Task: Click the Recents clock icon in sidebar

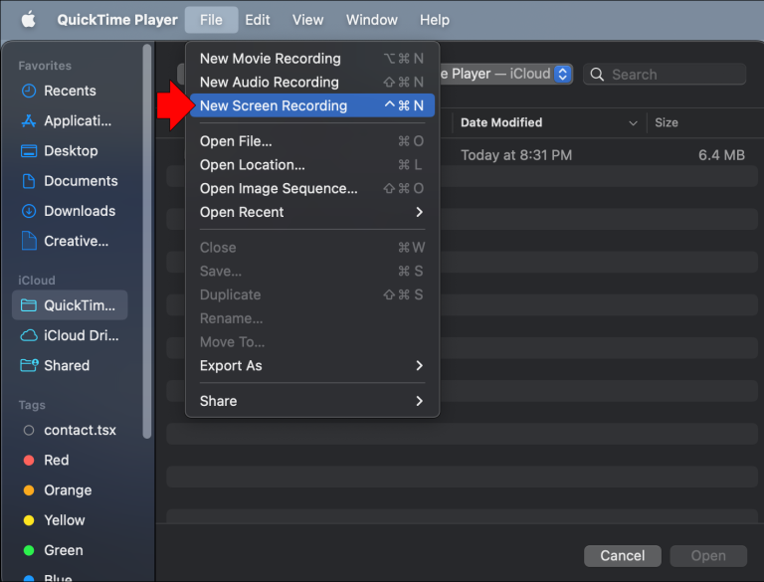Action: click(28, 91)
